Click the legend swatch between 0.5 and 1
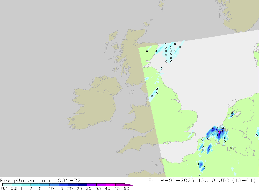The image size is (259, 190). coord(17,185)
